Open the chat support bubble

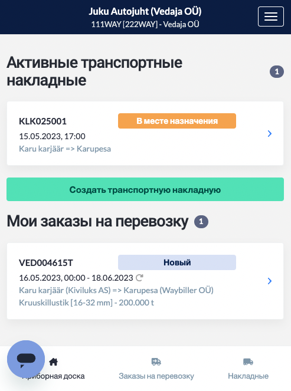tap(26, 359)
